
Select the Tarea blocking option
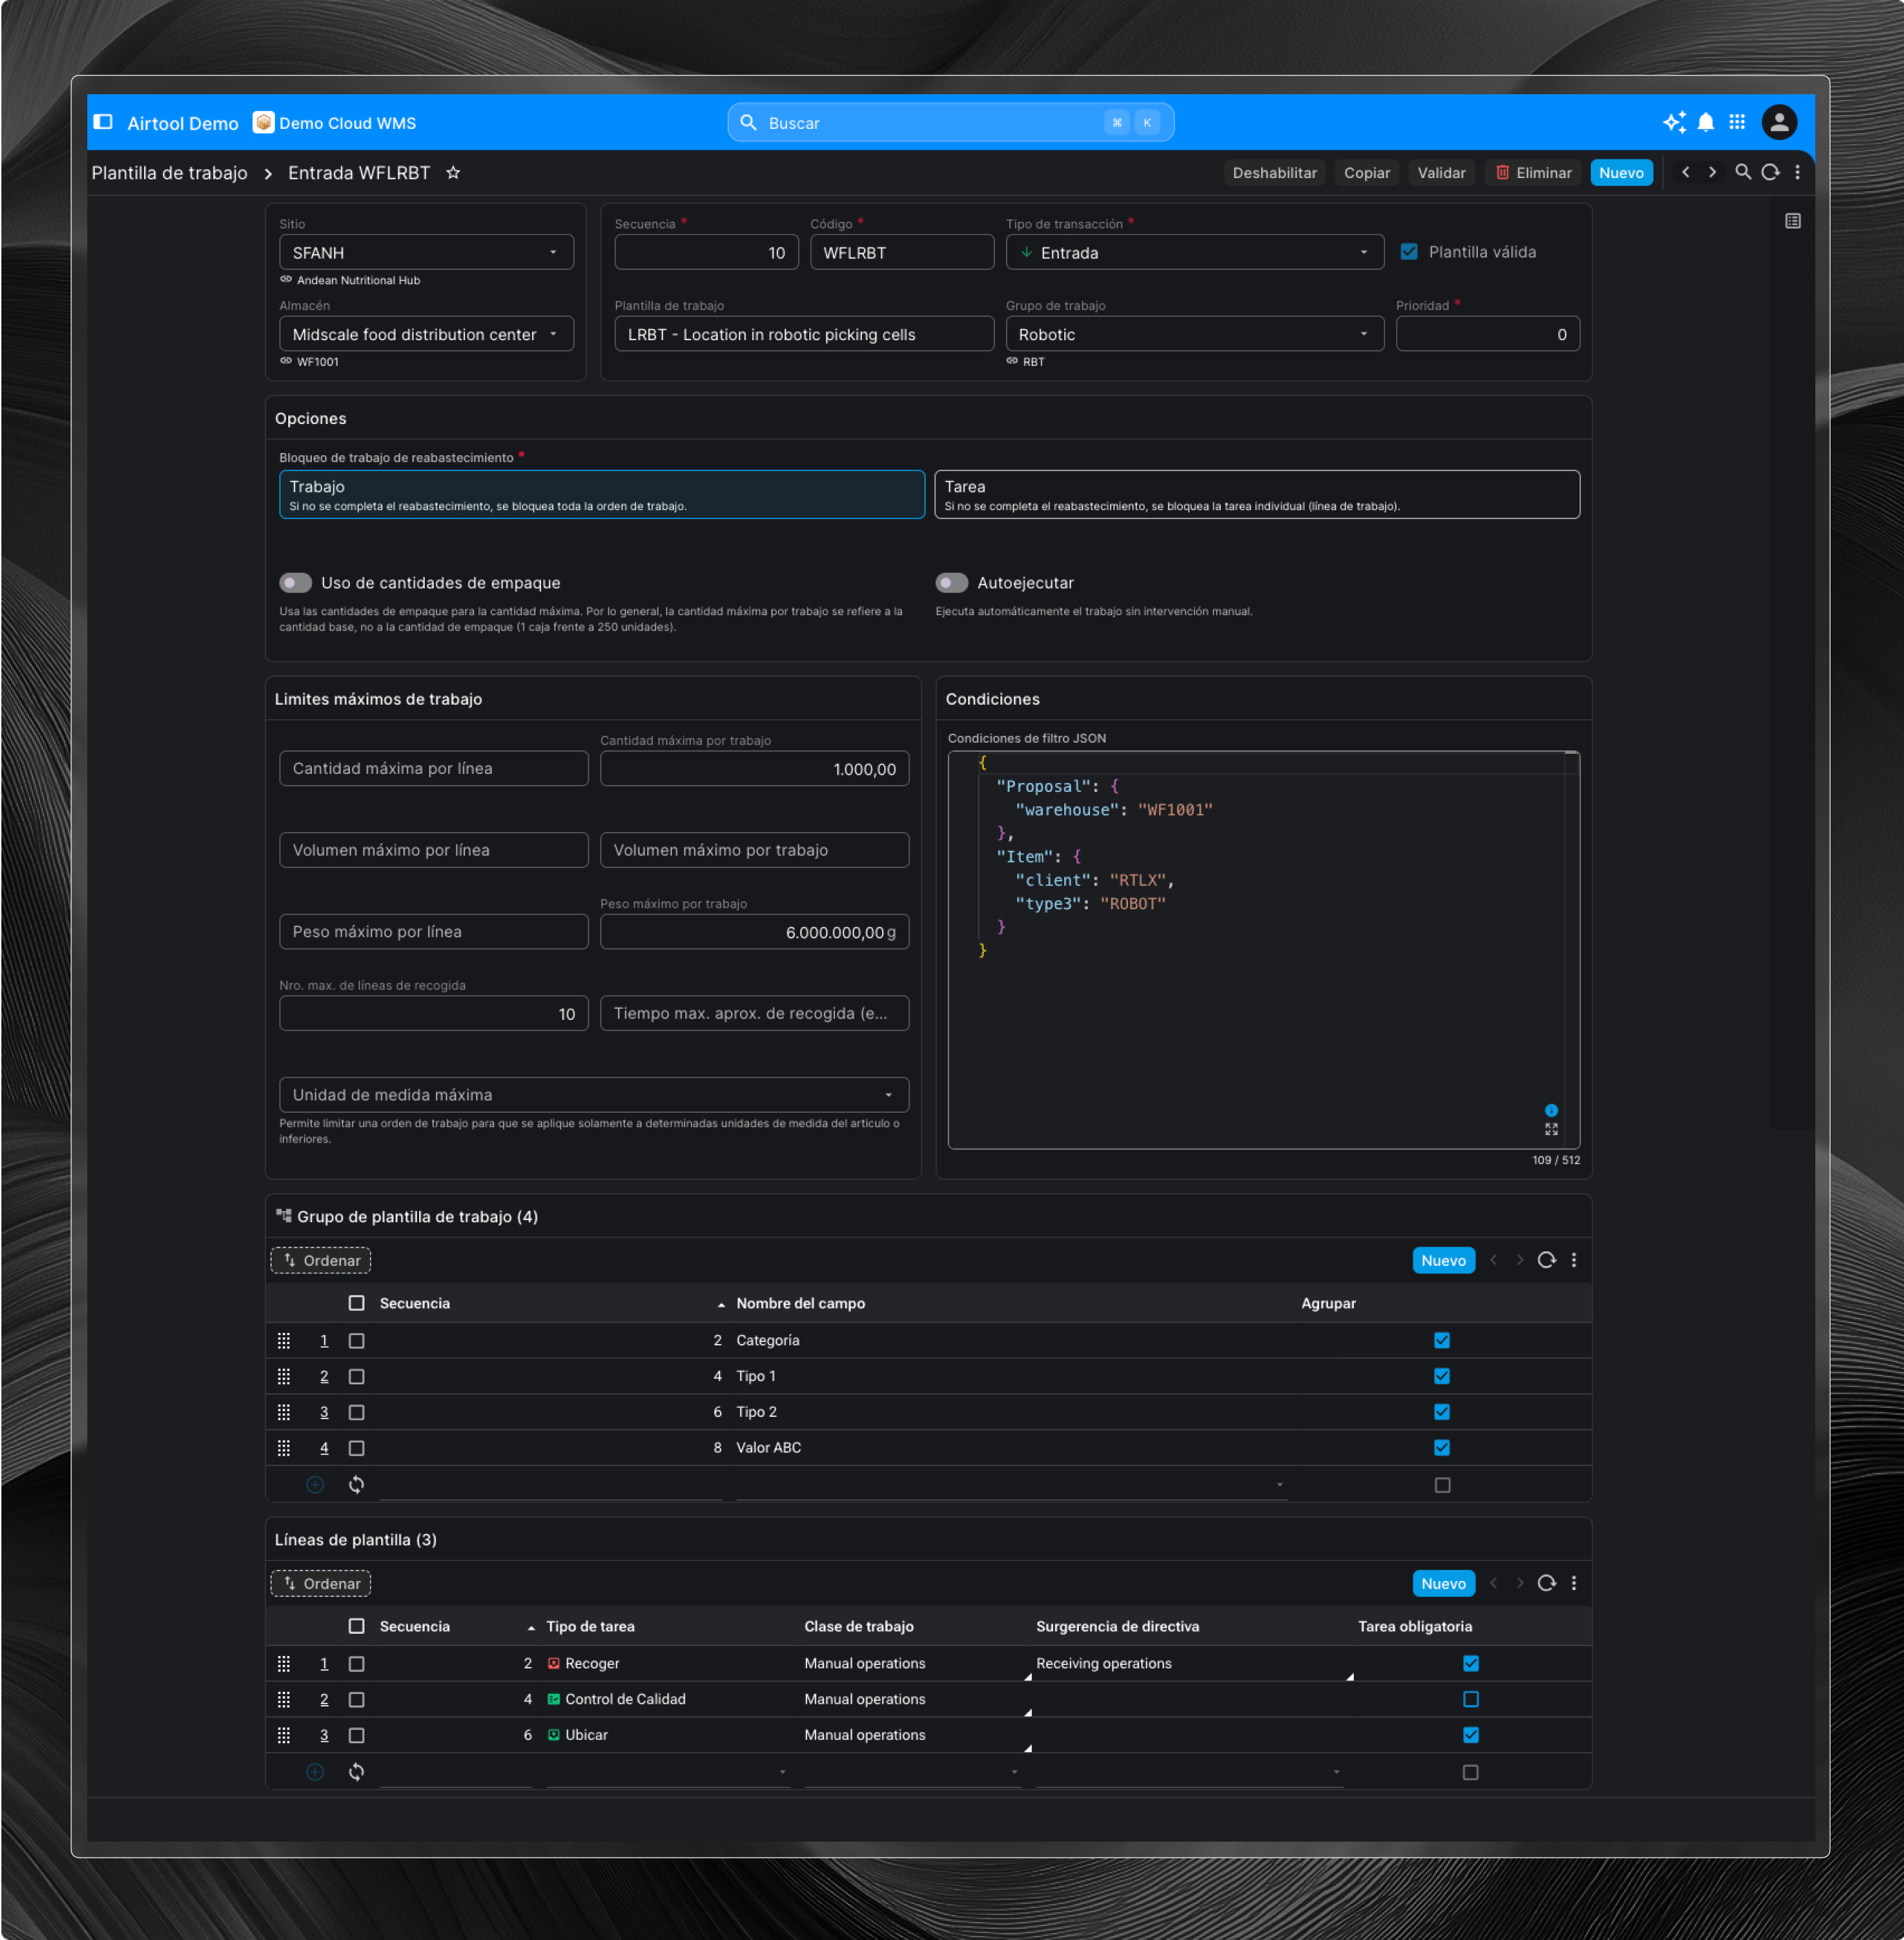(1256, 495)
